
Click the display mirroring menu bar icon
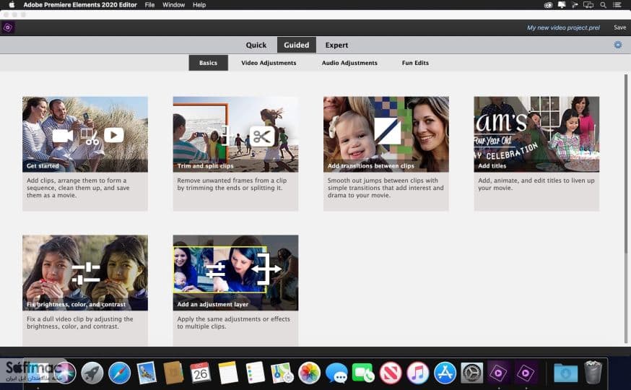point(588,5)
